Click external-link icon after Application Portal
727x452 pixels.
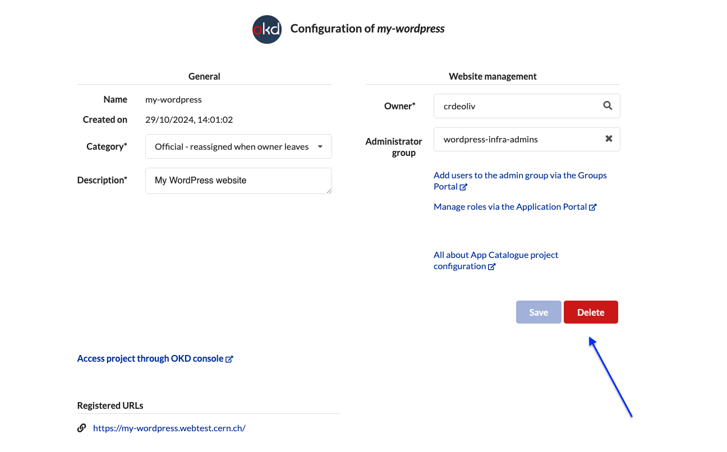[592, 207]
